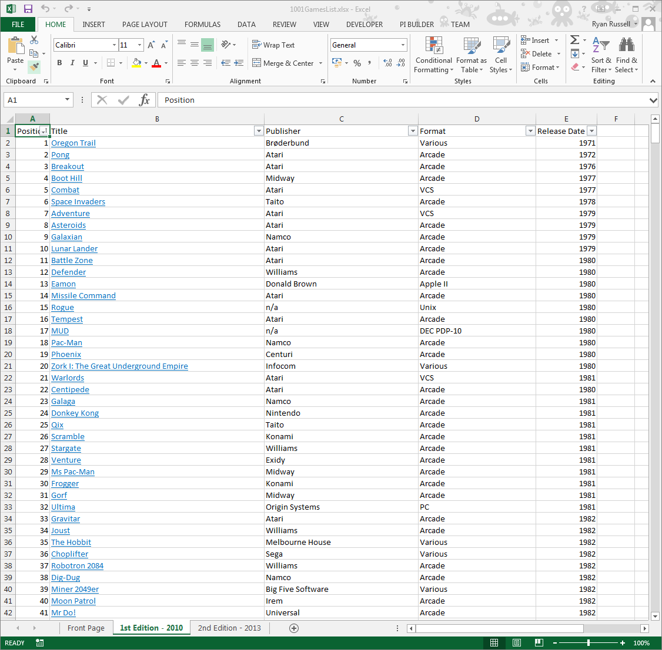Undo the last action
Viewport: 662px width, 650px height.
pos(45,8)
